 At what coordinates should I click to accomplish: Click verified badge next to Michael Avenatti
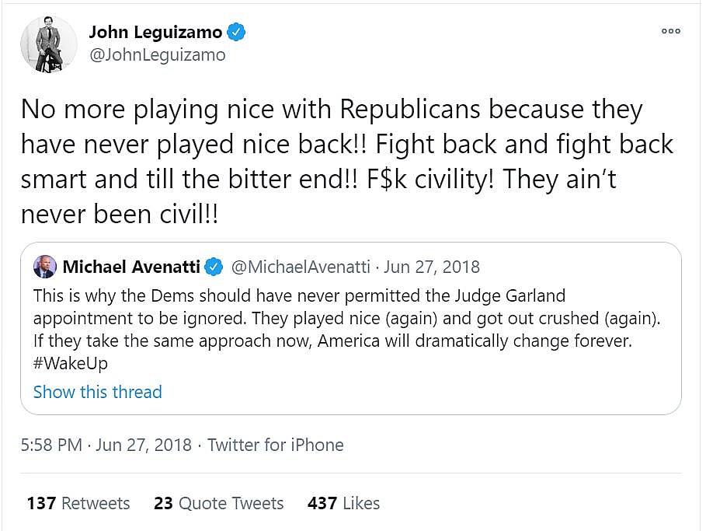pyautogui.click(x=212, y=267)
